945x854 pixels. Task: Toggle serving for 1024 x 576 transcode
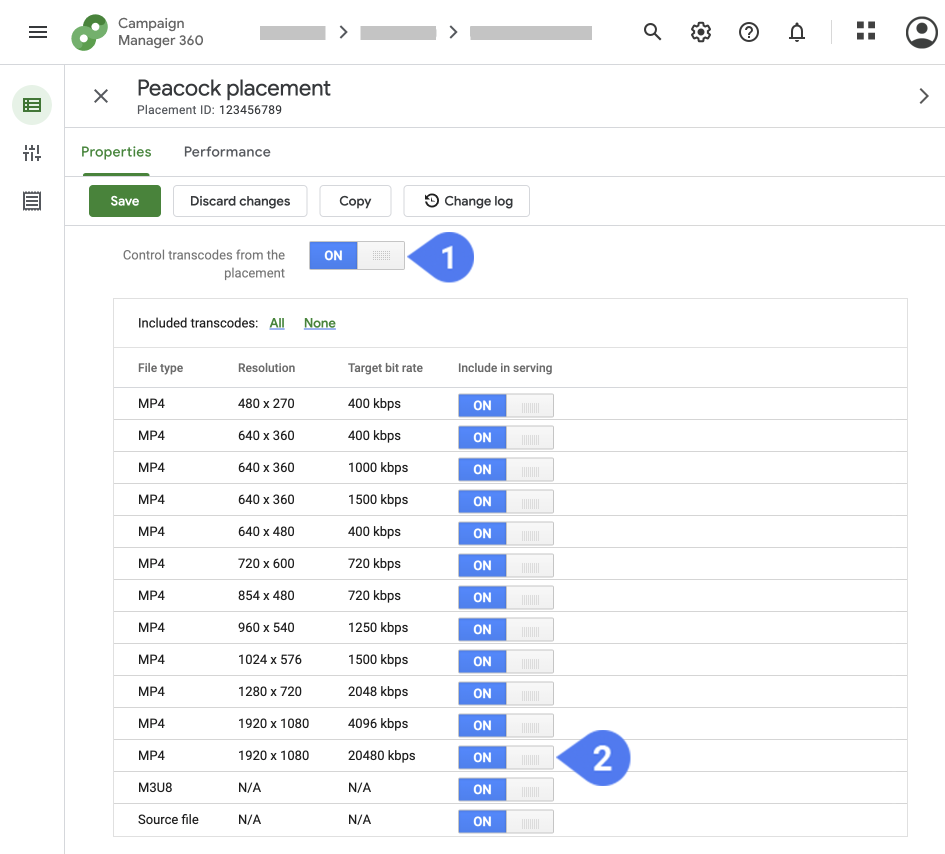(506, 661)
